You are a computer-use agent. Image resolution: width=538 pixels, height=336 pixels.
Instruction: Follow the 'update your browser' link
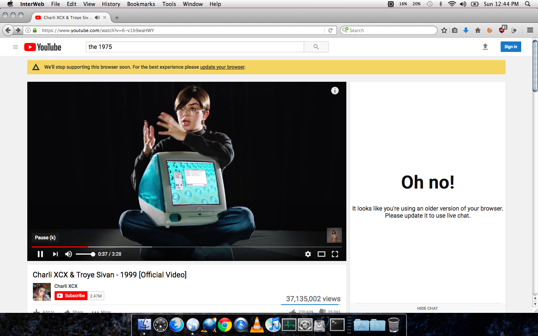(x=222, y=67)
